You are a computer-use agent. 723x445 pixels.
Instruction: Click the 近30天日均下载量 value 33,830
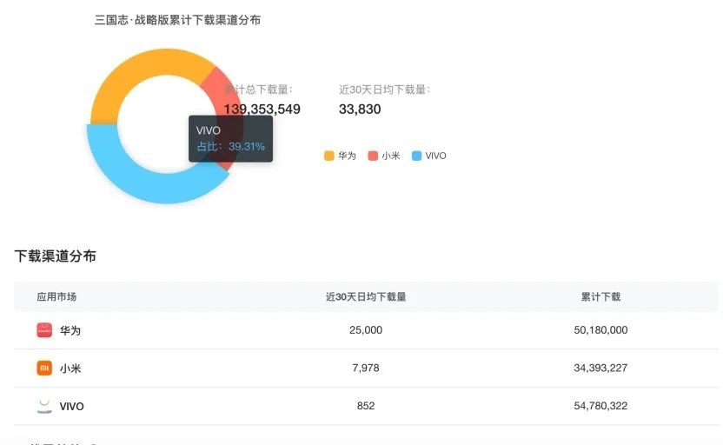coord(360,110)
